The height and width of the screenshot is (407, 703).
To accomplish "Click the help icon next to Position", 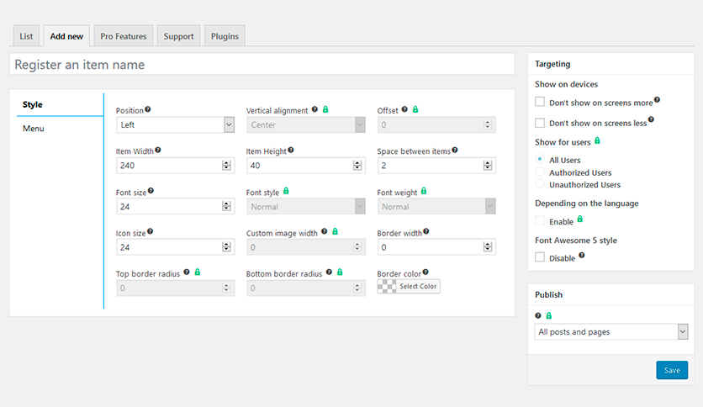I will (148, 109).
